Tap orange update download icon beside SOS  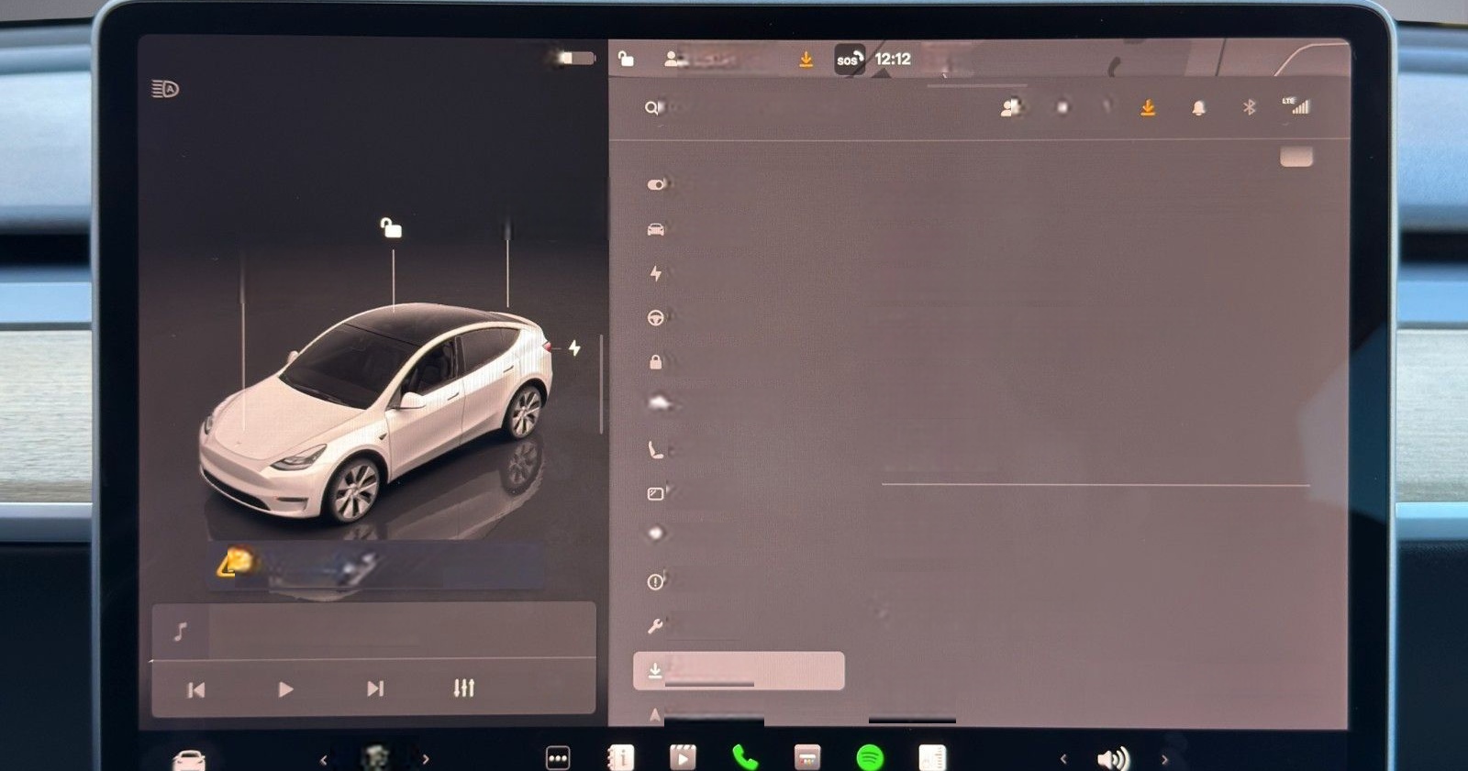[x=806, y=59]
